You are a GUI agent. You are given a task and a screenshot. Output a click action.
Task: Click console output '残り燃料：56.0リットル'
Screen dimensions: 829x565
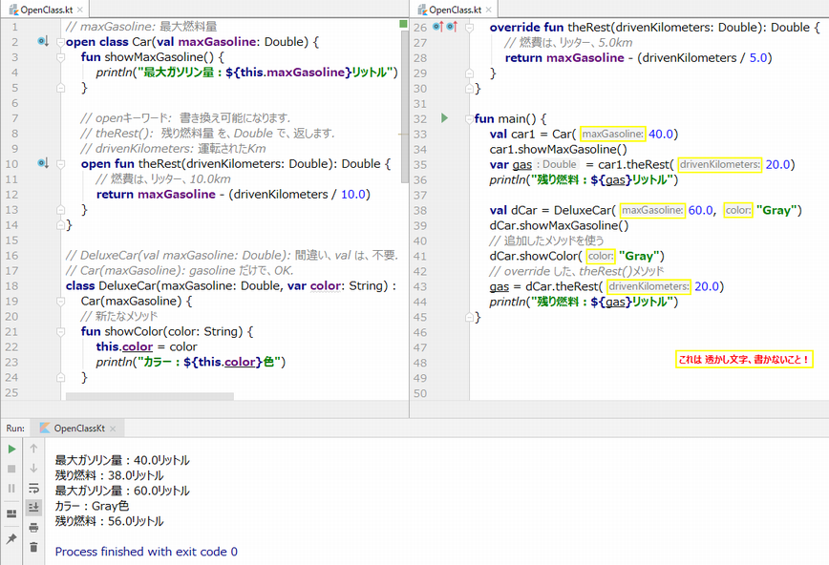point(110,521)
